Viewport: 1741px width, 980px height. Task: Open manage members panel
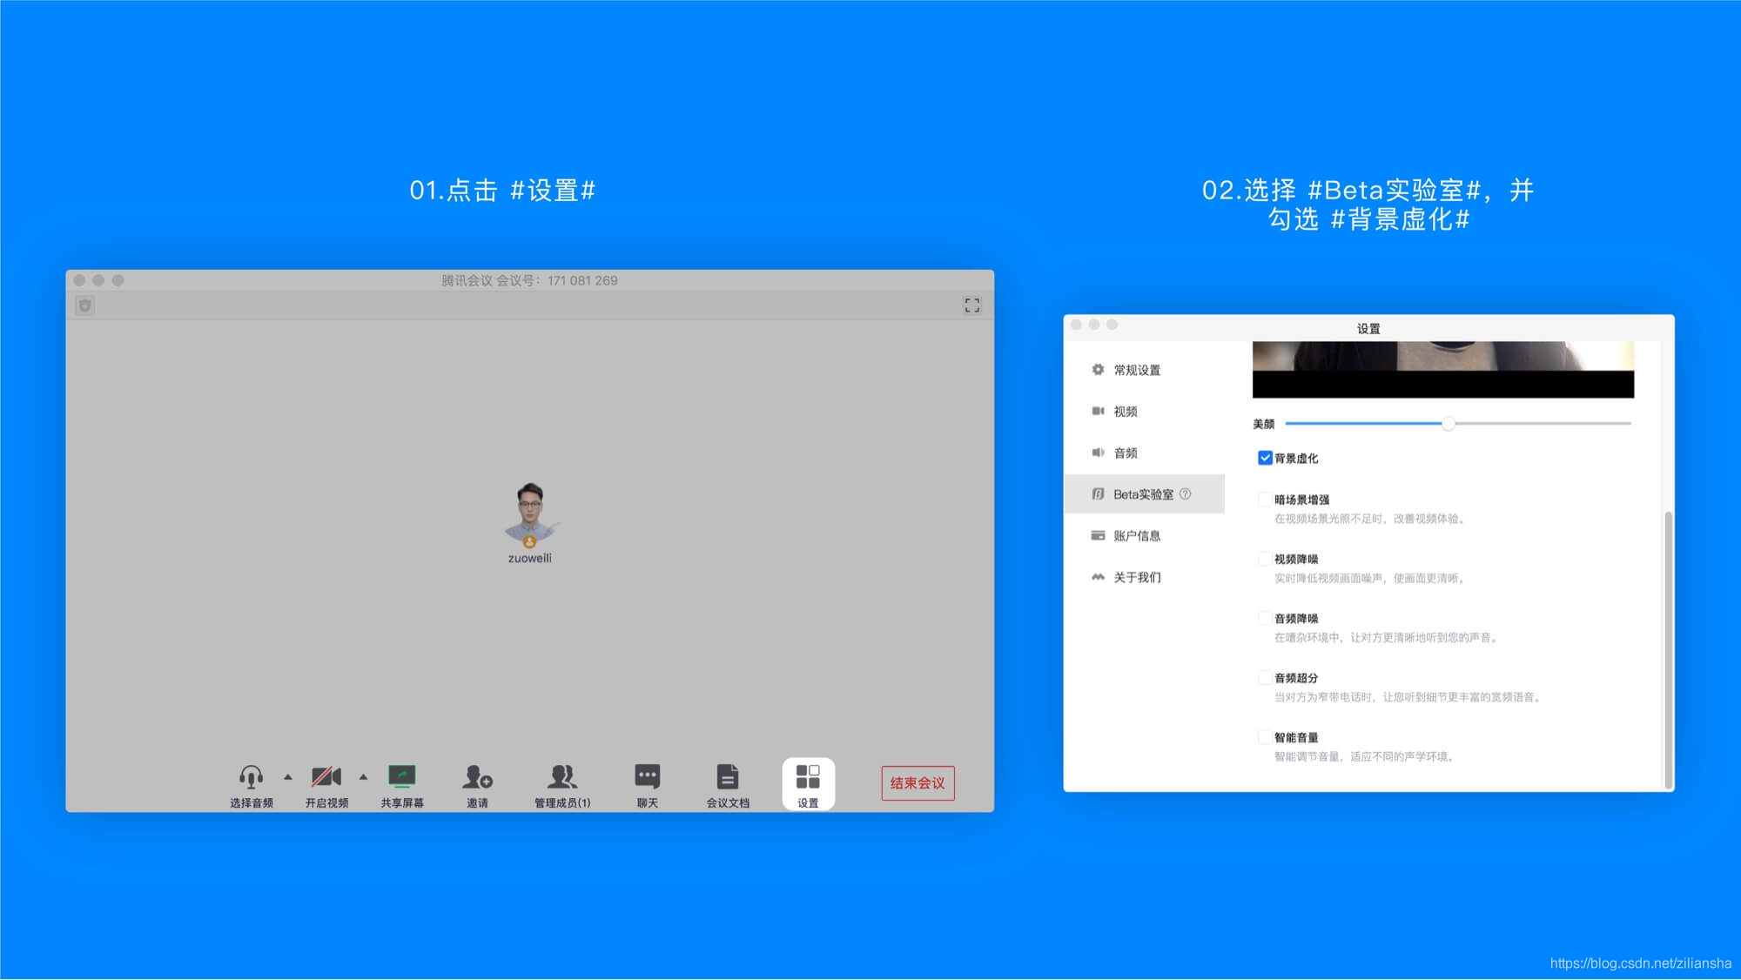click(561, 776)
